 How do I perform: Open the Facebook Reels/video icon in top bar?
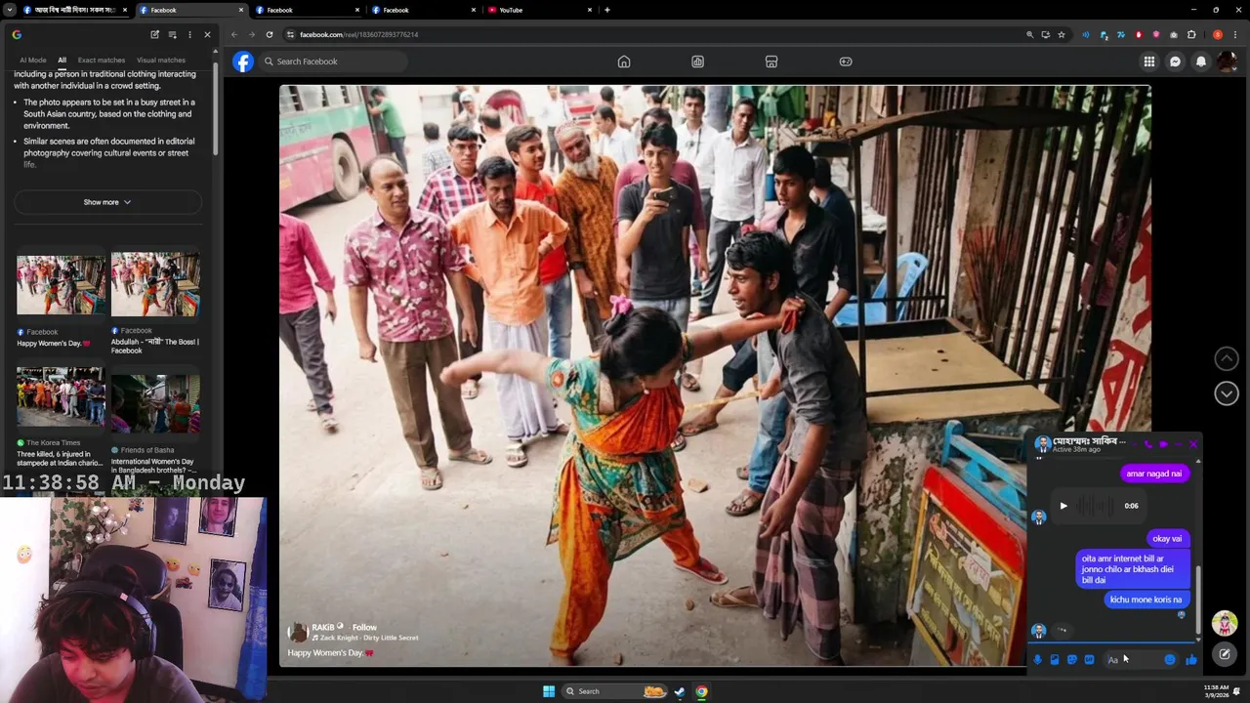(697, 62)
